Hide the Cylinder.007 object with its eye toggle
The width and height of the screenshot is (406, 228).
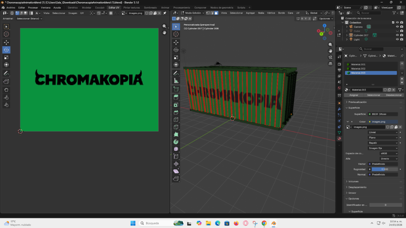[397, 35]
